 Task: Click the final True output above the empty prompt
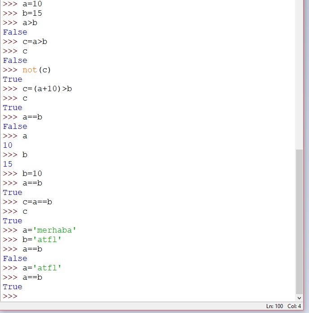(x=13, y=287)
